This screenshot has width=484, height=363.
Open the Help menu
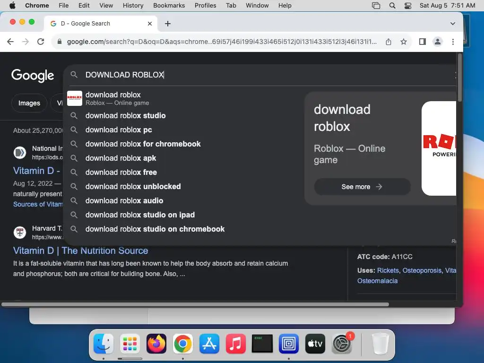point(285,6)
